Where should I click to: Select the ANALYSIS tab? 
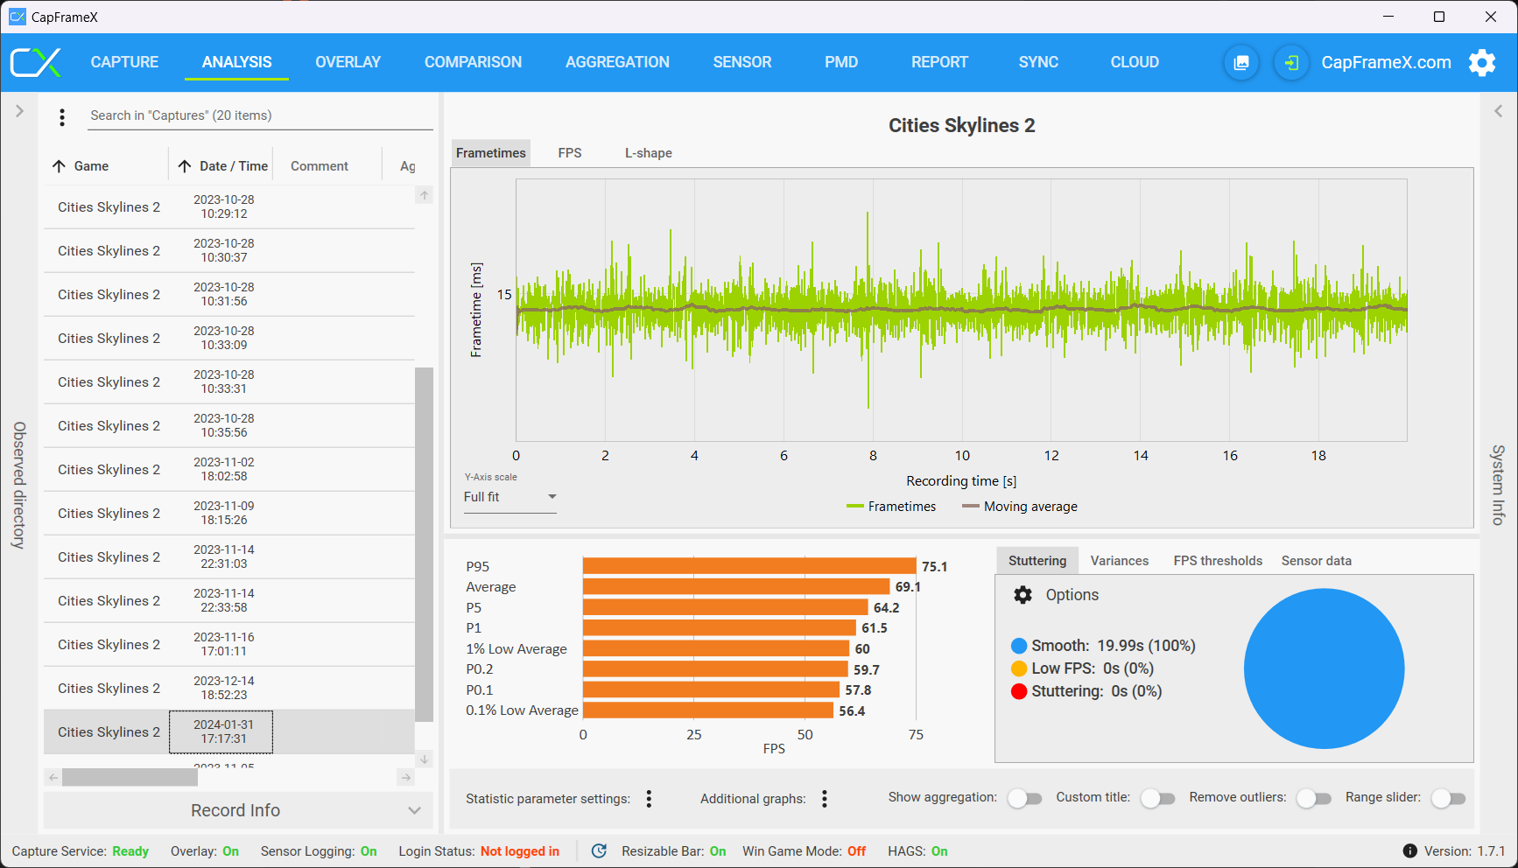click(236, 62)
